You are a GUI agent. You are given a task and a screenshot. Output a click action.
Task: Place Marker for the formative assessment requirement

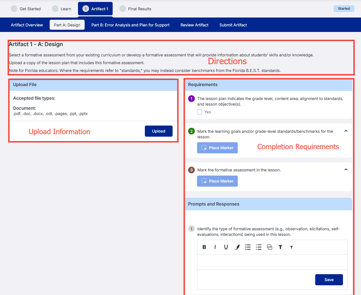click(217, 181)
